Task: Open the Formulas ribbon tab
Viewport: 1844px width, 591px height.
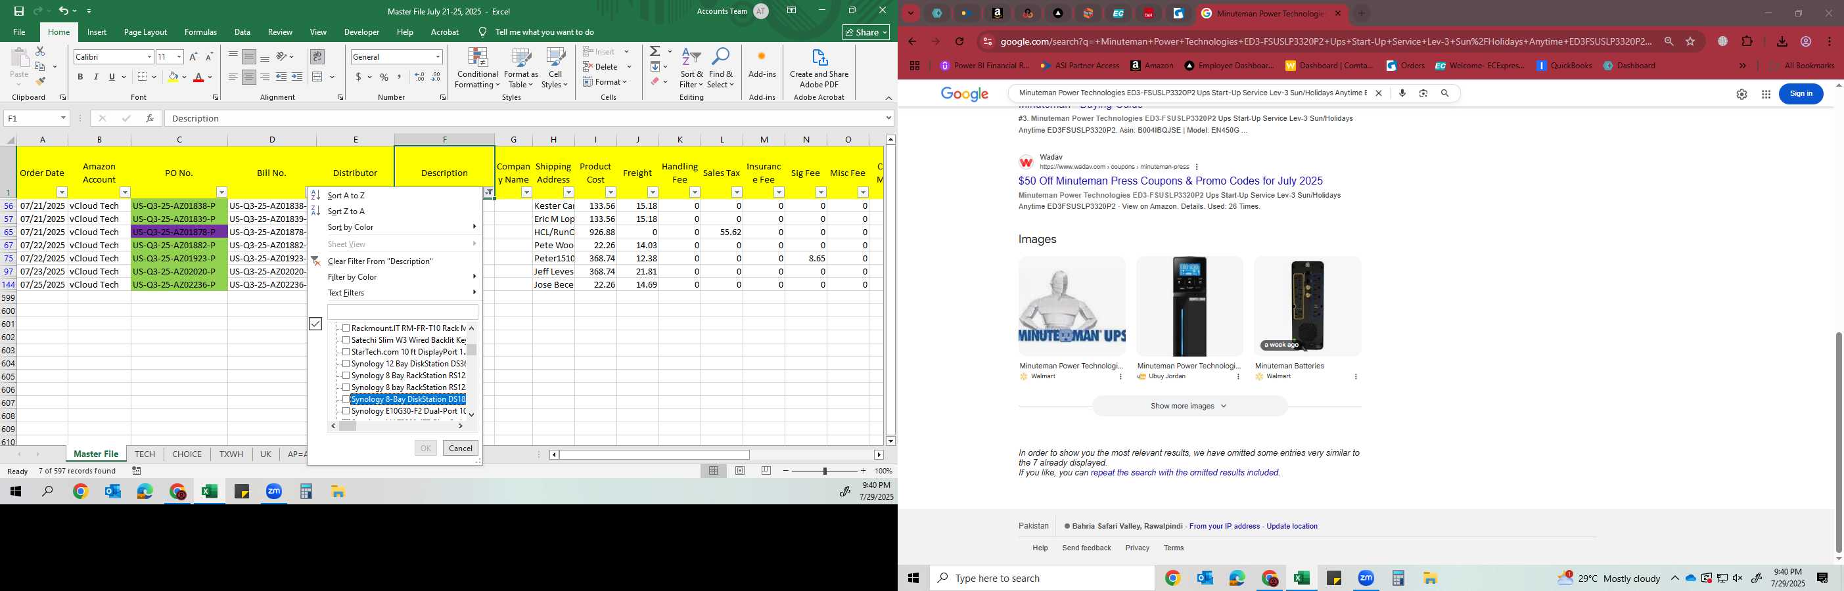Action: click(x=200, y=32)
